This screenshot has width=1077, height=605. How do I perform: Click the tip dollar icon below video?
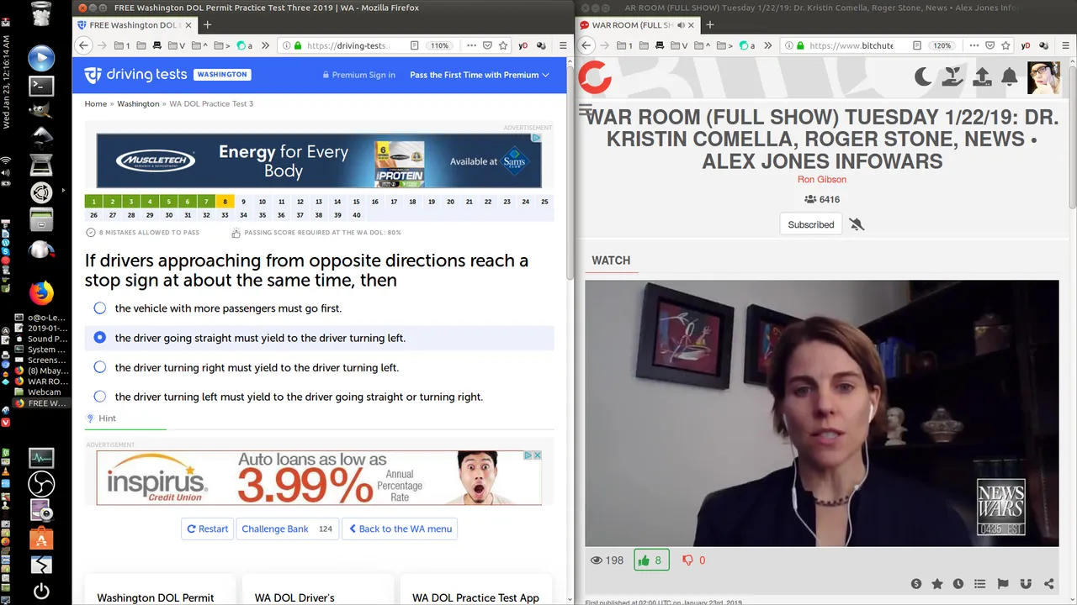(x=916, y=584)
